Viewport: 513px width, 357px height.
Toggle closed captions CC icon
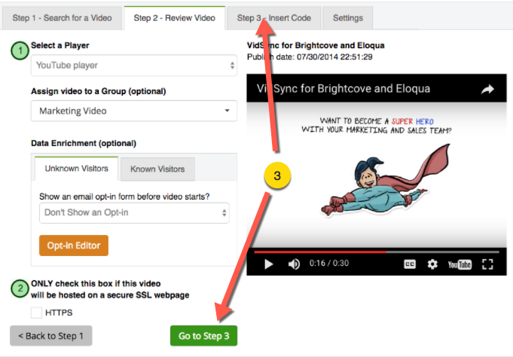[410, 264]
